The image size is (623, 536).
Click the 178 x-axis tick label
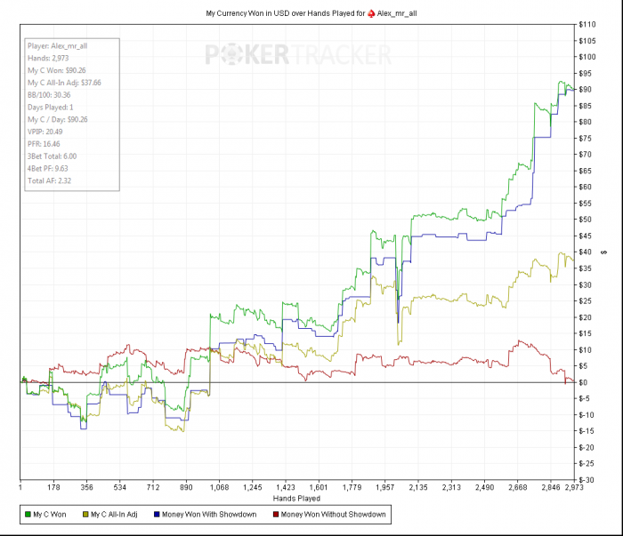pyautogui.click(x=53, y=487)
